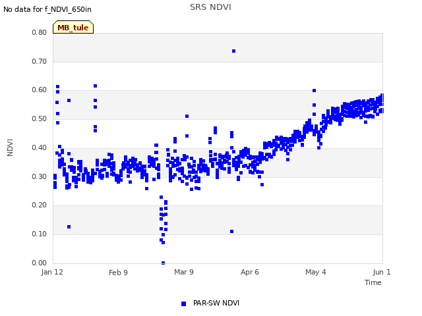Click the Time x-axis title

[373, 282]
